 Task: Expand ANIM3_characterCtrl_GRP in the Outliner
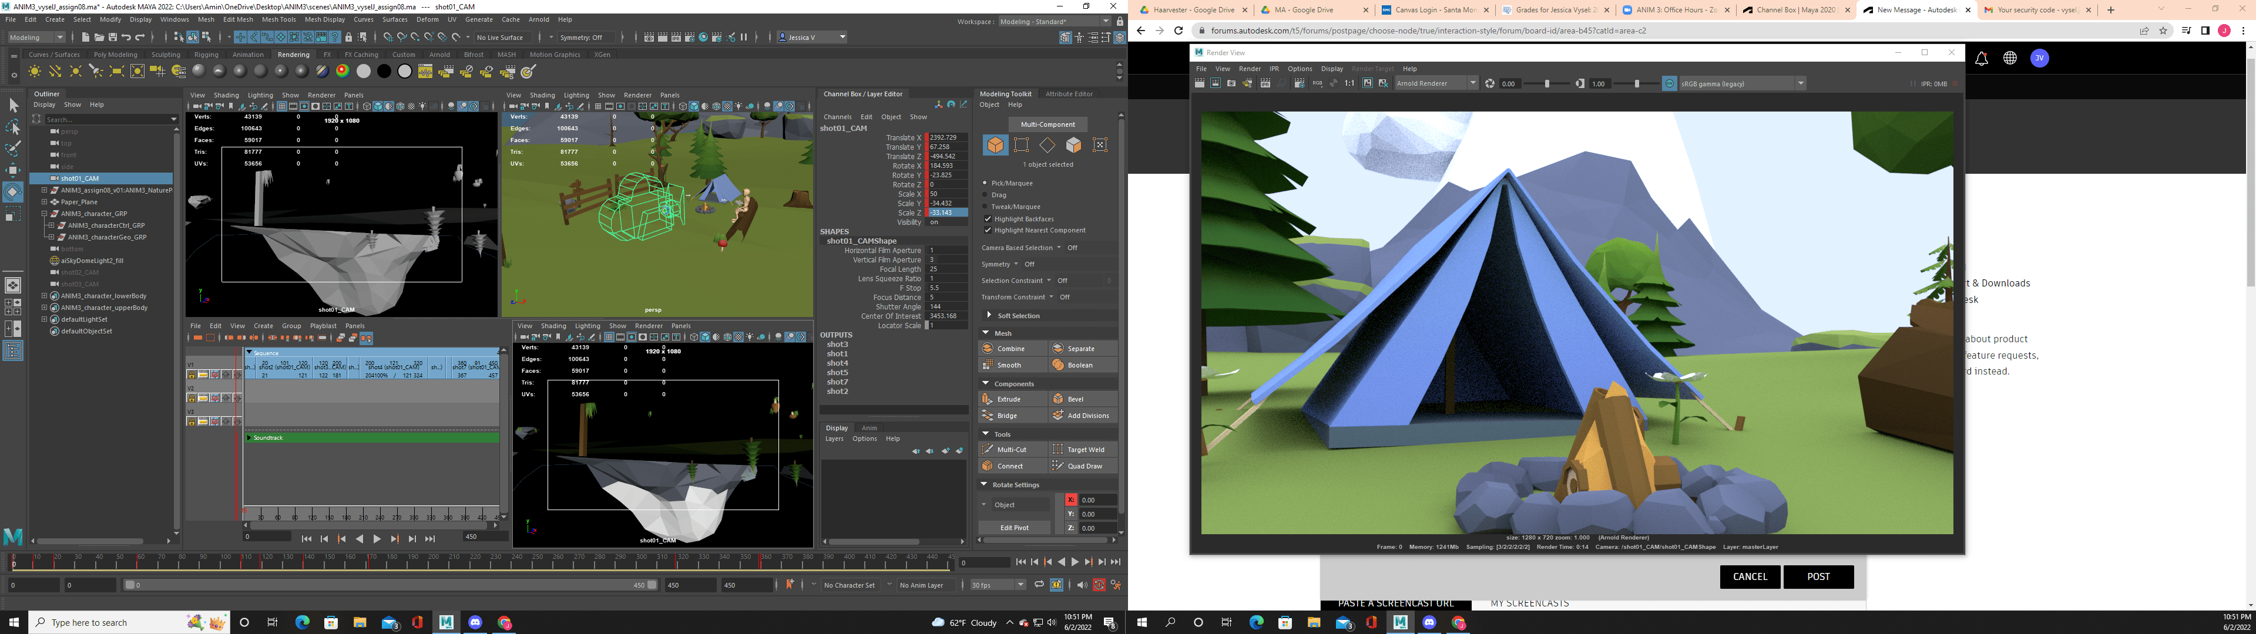[x=51, y=225]
